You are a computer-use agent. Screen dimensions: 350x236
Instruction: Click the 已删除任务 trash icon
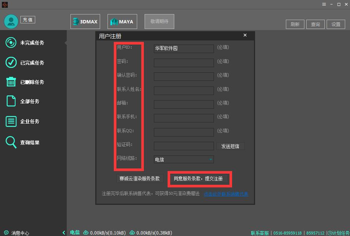(11, 82)
